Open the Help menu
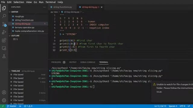The height and width of the screenshot is (108, 193). [60, 2]
